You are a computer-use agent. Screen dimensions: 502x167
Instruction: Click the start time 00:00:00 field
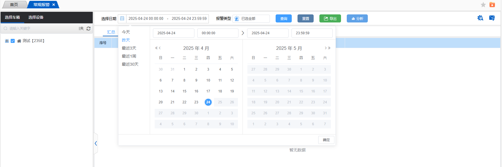point(217,33)
